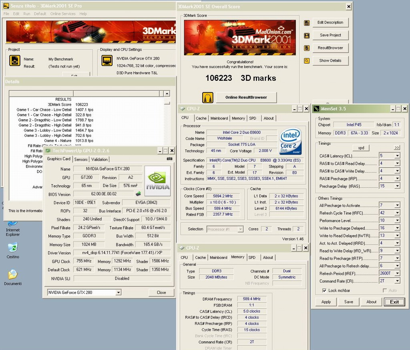Click the Exit button in MemSet

tap(394, 302)
